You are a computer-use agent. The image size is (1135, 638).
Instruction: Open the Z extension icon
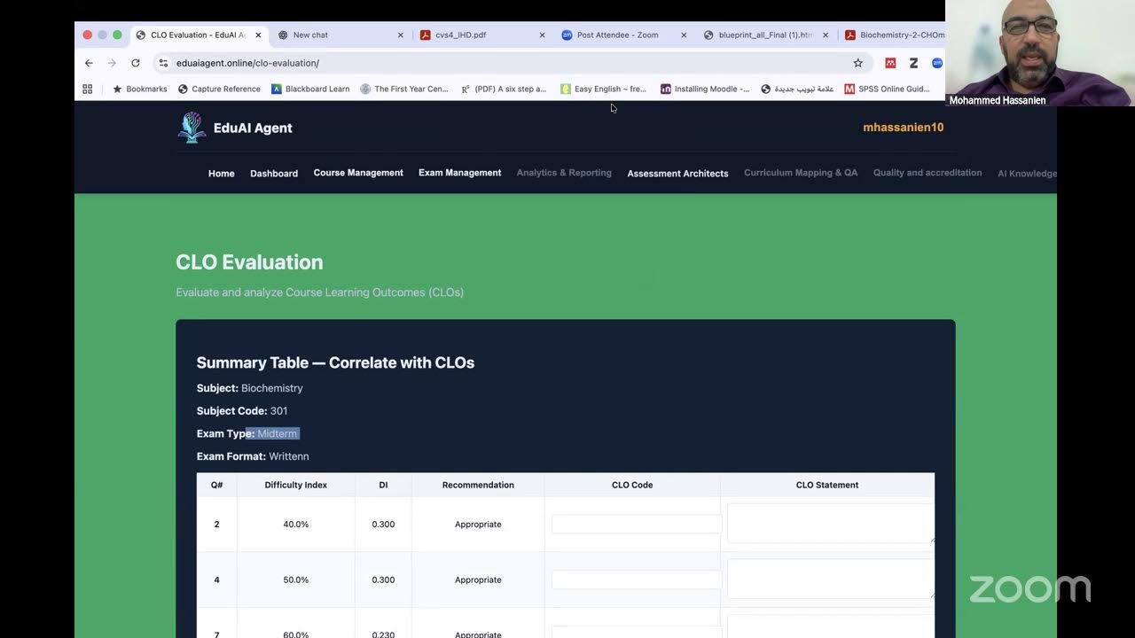(x=913, y=63)
